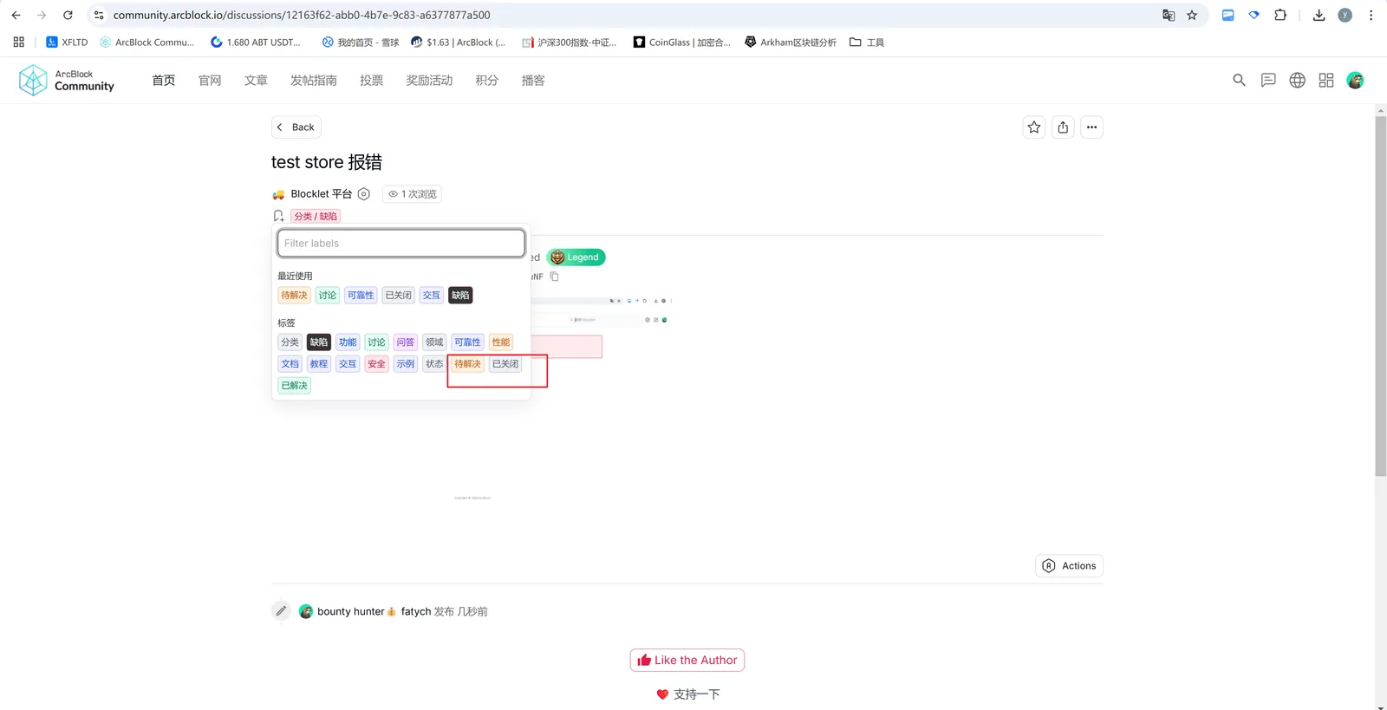Focus the Filter labels input field
Viewport: 1387px width, 710px height.
tap(401, 244)
